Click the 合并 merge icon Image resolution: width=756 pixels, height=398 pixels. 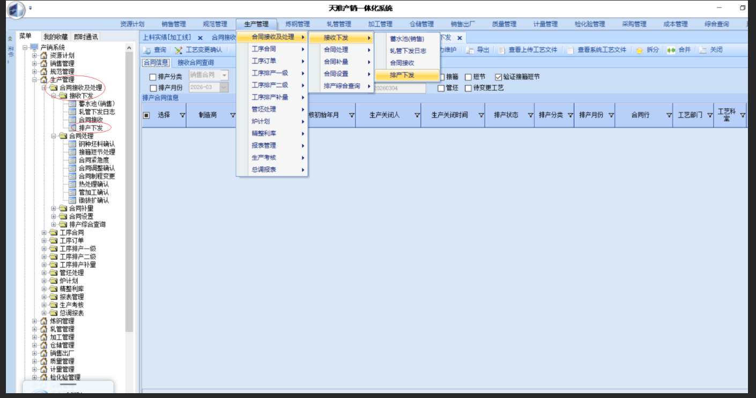click(x=671, y=50)
